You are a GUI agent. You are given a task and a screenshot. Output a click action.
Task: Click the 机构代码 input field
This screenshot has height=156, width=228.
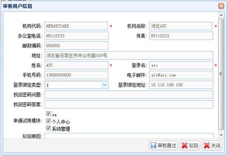click(76, 26)
